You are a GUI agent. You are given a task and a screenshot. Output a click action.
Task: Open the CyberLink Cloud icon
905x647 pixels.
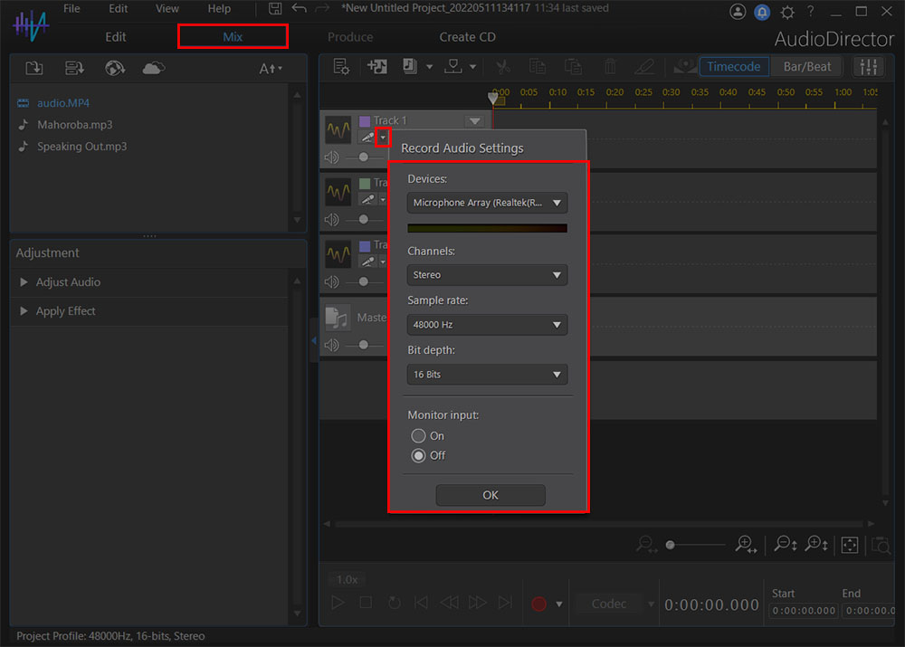pos(153,68)
